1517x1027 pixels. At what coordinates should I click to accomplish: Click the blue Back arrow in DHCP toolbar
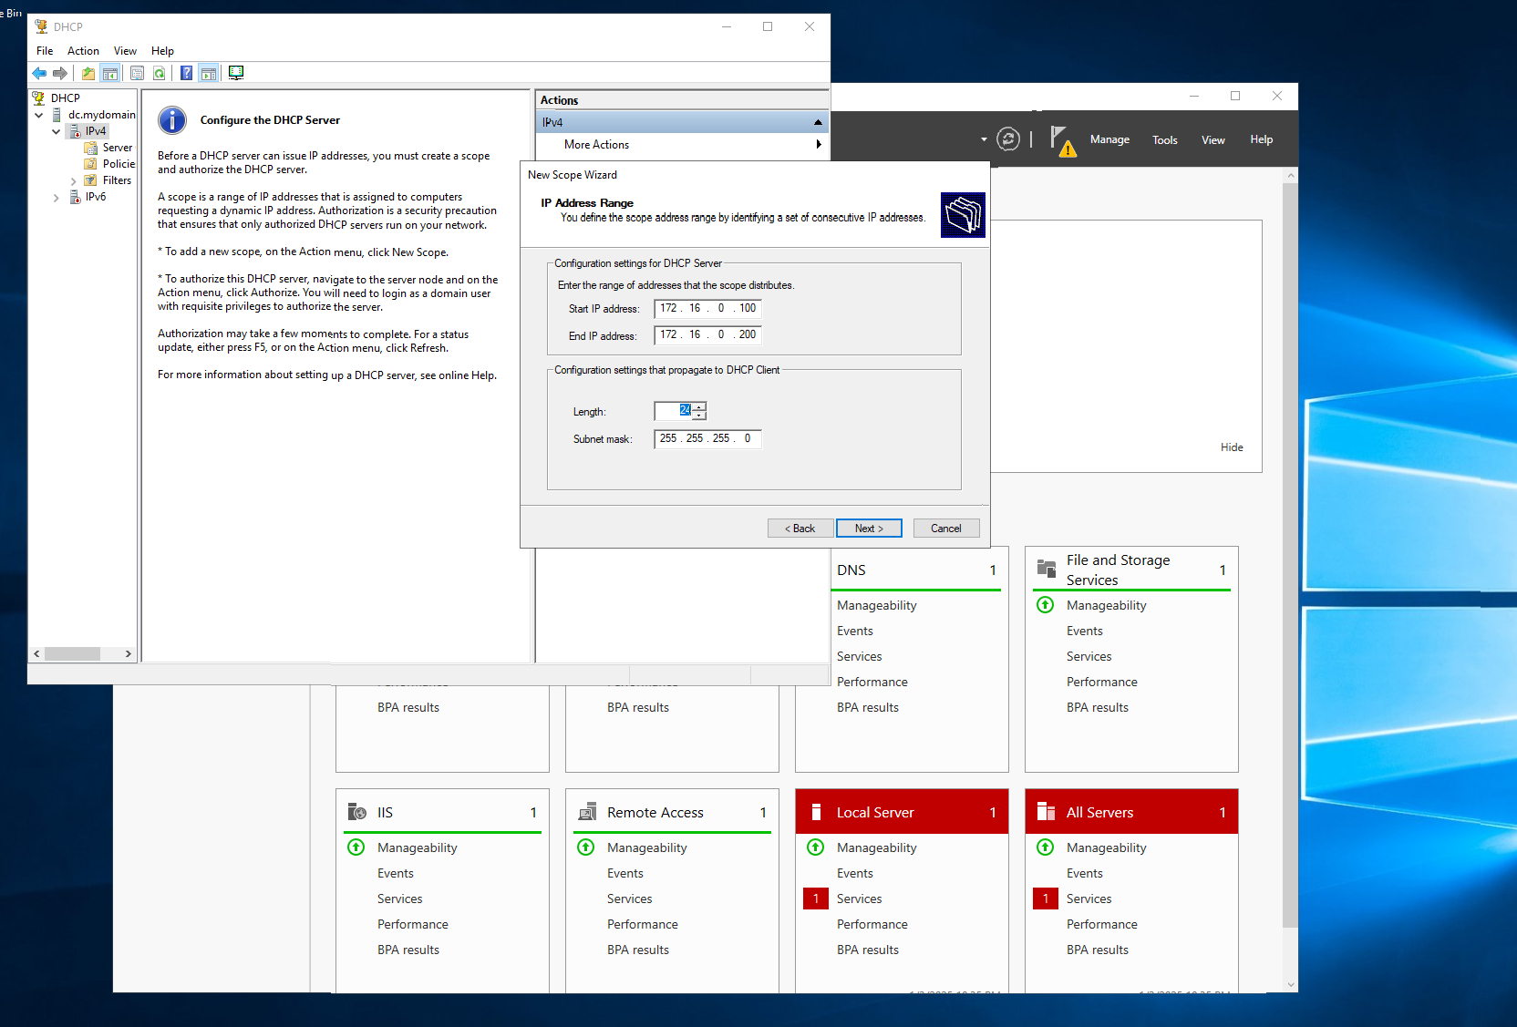(x=39, y=73)
